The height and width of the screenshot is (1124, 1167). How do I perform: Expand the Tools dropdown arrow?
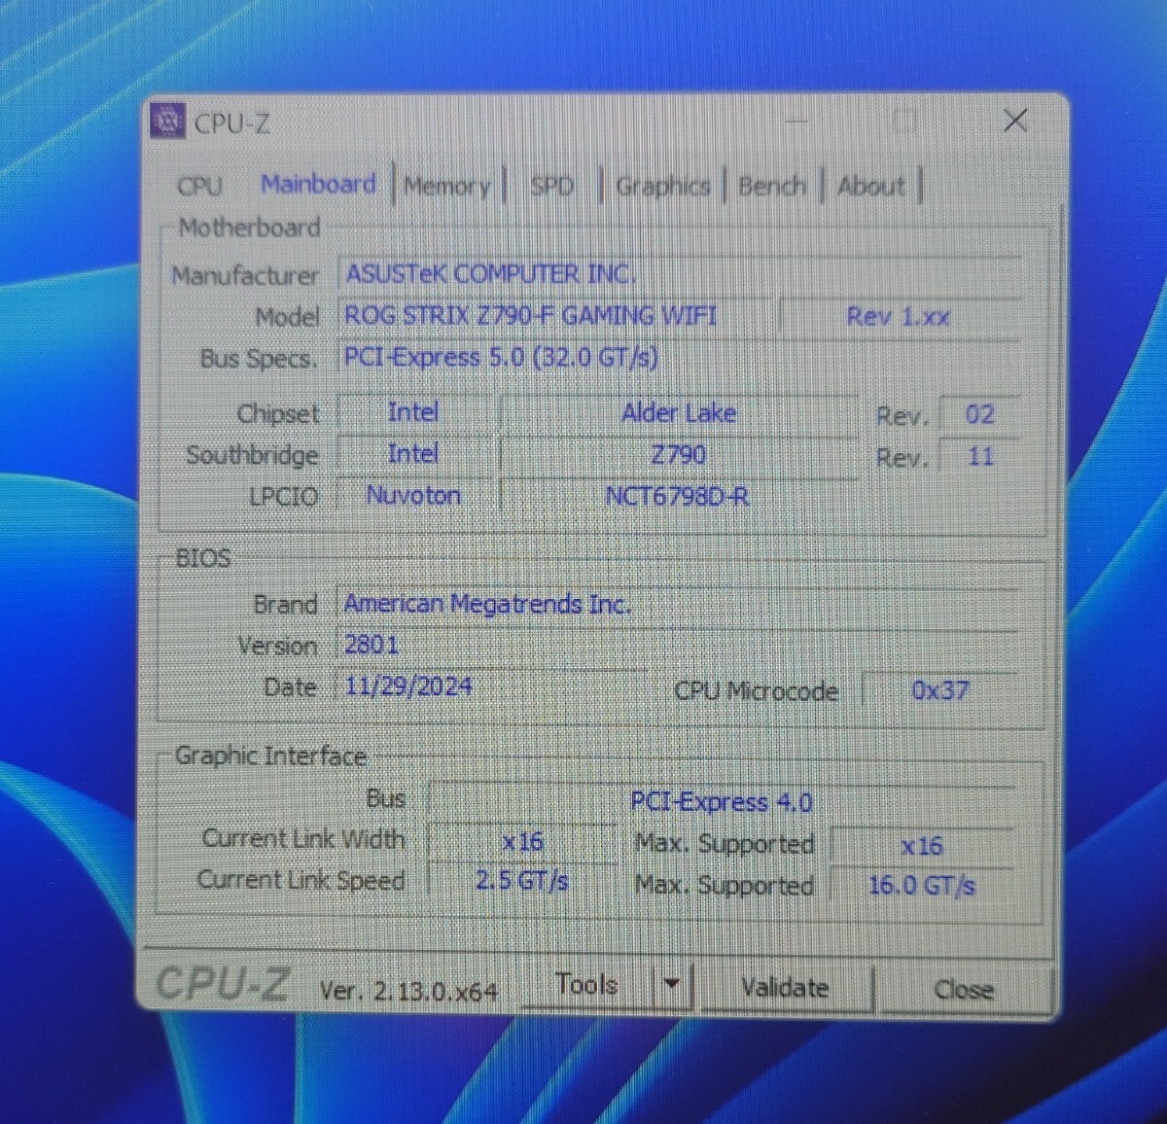pos(671,986)
